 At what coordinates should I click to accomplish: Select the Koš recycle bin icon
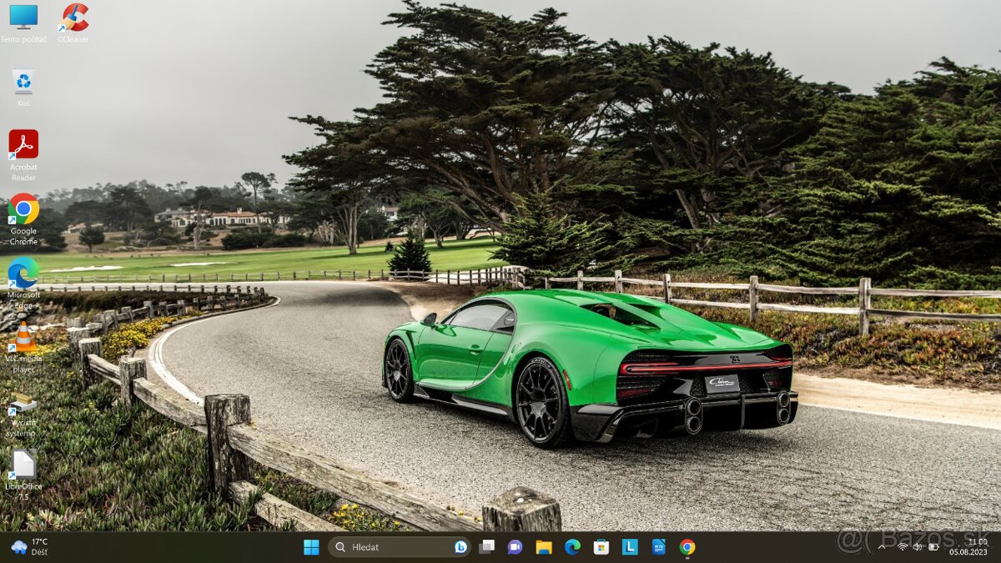[23, 82]
